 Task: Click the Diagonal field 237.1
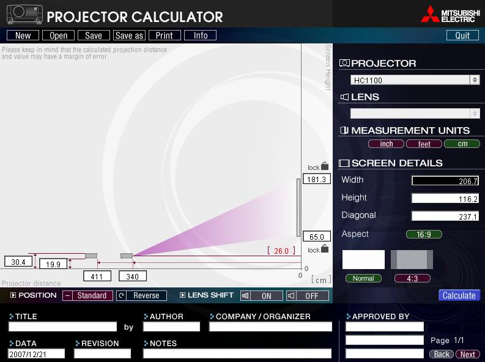(x=445, y=216)
